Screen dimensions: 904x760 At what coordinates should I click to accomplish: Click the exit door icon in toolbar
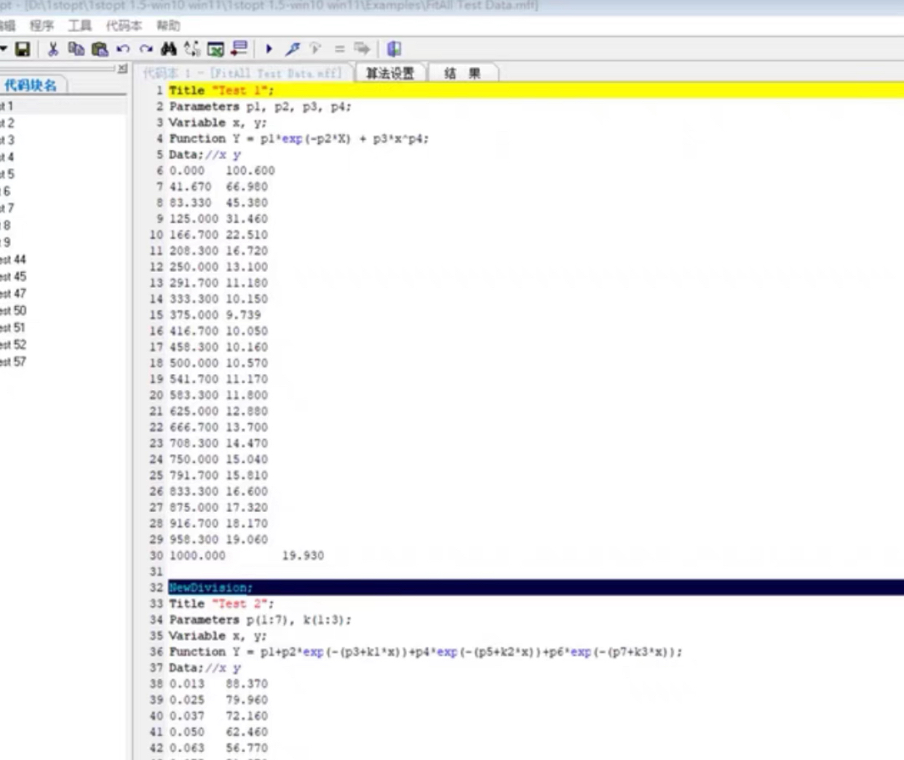point(394,49)
